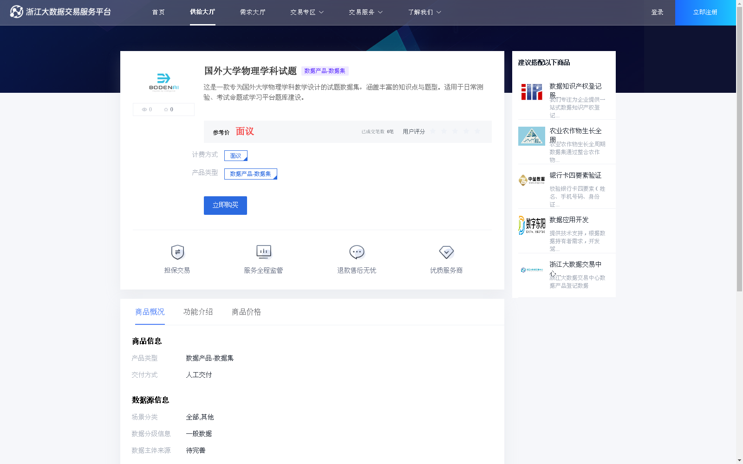743x464 pixels.
Task: Click the 担保交易 shield icon
Action: tap(177, 252)
